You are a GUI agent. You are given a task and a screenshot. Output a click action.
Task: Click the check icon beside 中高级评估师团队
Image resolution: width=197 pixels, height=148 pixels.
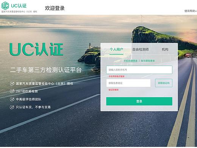12,99
